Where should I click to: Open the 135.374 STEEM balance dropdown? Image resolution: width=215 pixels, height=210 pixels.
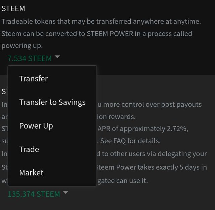coord(34,194)
